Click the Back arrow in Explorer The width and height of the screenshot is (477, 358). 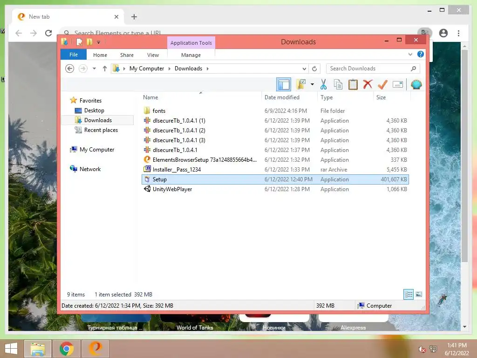coord(70,69)
